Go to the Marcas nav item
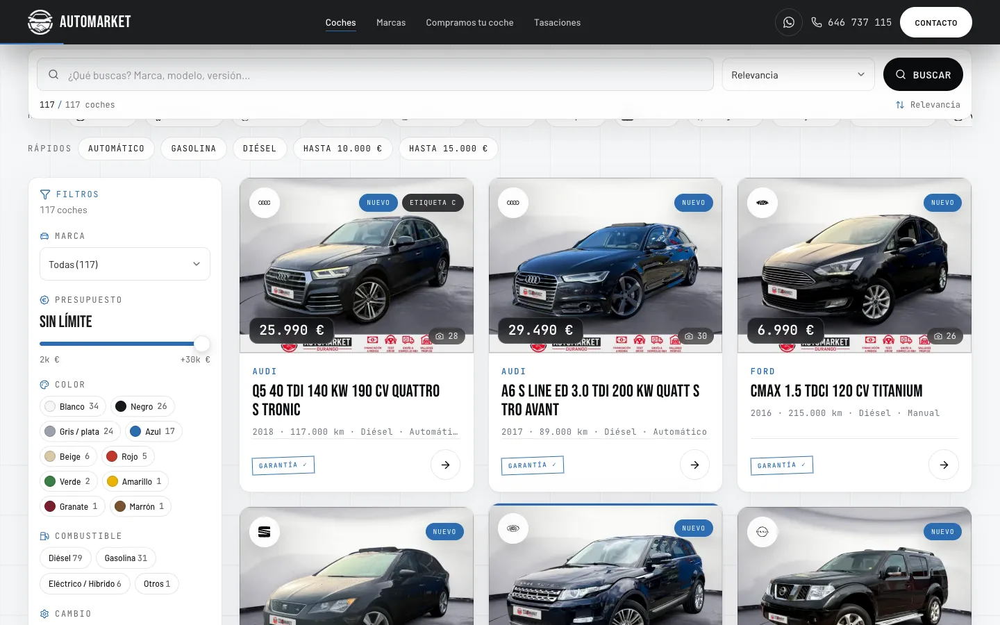 [391, 22]
